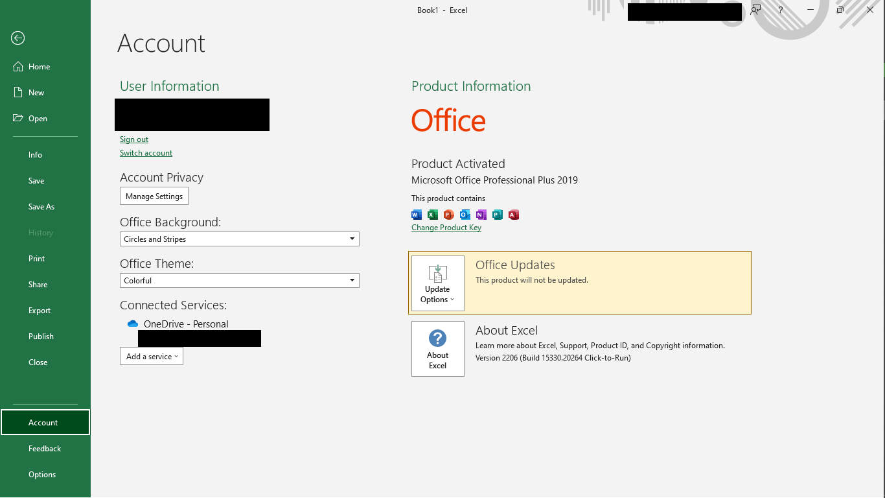885x498 pixels.
Task: Click the Version 2206 build text
Action: point(553,358)
